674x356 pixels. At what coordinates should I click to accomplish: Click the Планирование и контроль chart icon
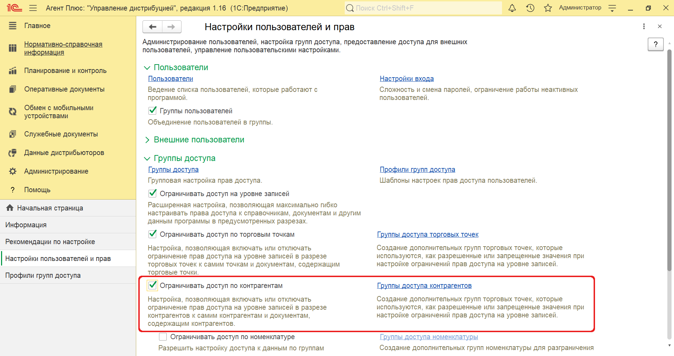(x=13, y=70)
